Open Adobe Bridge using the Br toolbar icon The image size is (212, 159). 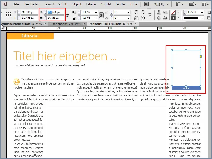pyautogui.click(x=146, y=4)
